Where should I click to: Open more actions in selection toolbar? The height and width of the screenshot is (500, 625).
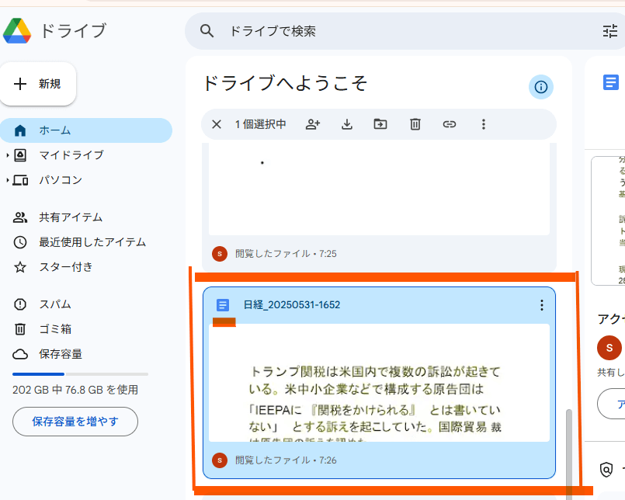484,124
